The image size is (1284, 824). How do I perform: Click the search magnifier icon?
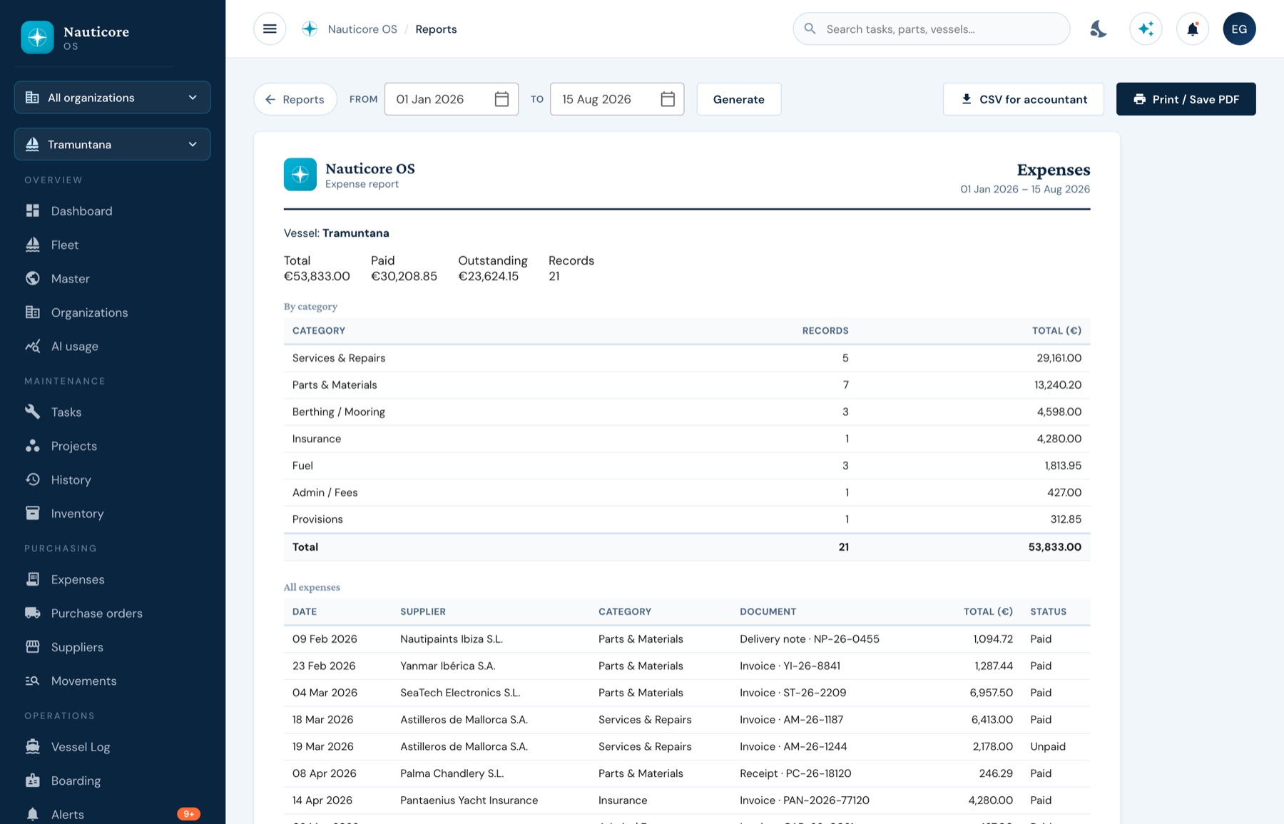coord(810,29)
